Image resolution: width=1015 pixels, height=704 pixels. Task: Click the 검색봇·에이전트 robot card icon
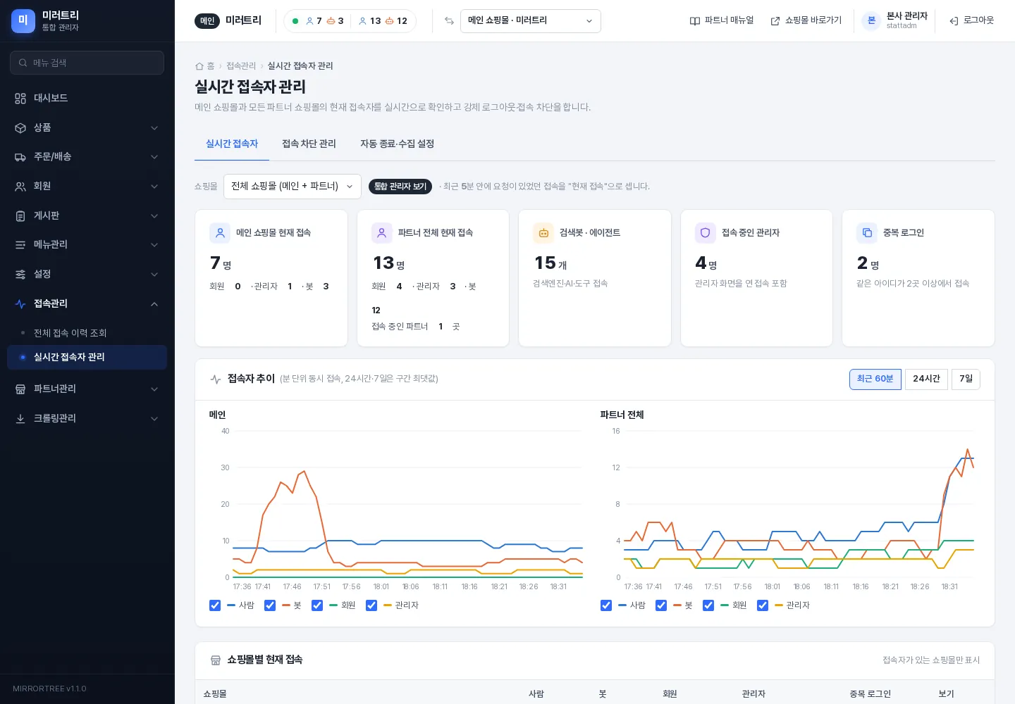pyautogui.click(x=543, y=233)
